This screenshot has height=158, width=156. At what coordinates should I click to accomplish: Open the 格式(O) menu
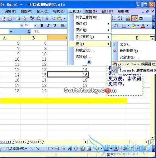tap(59, 11)
